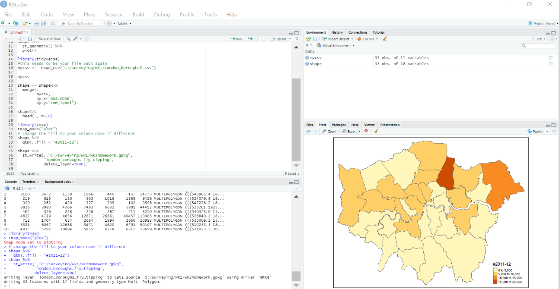Image resolution: width=559 pixels, height=289 pixels.
Task: Show document outline icon in editor
Action: point(297,39)
